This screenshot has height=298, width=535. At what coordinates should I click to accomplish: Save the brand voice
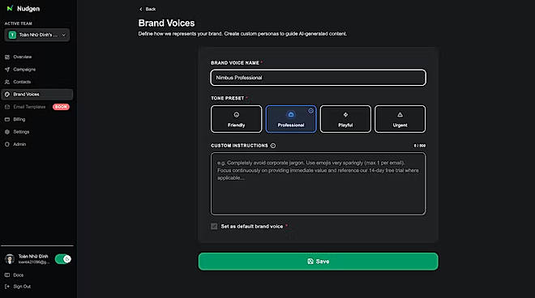click(x=318, y=262)
